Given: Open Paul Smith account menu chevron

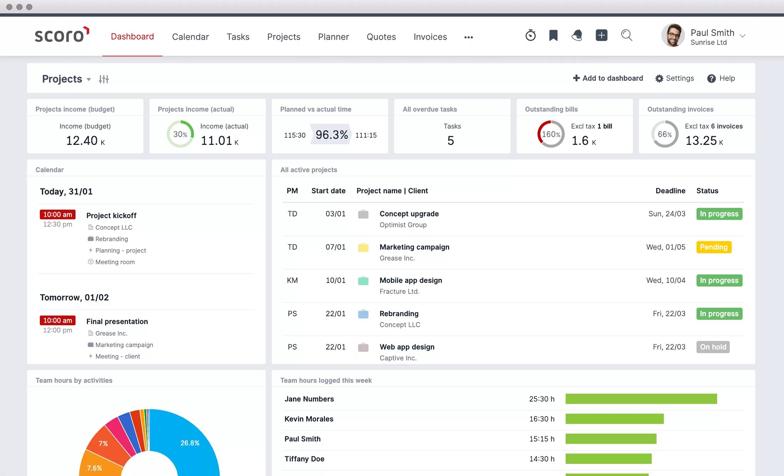Looking at the screenshot, I should [743, 36].
